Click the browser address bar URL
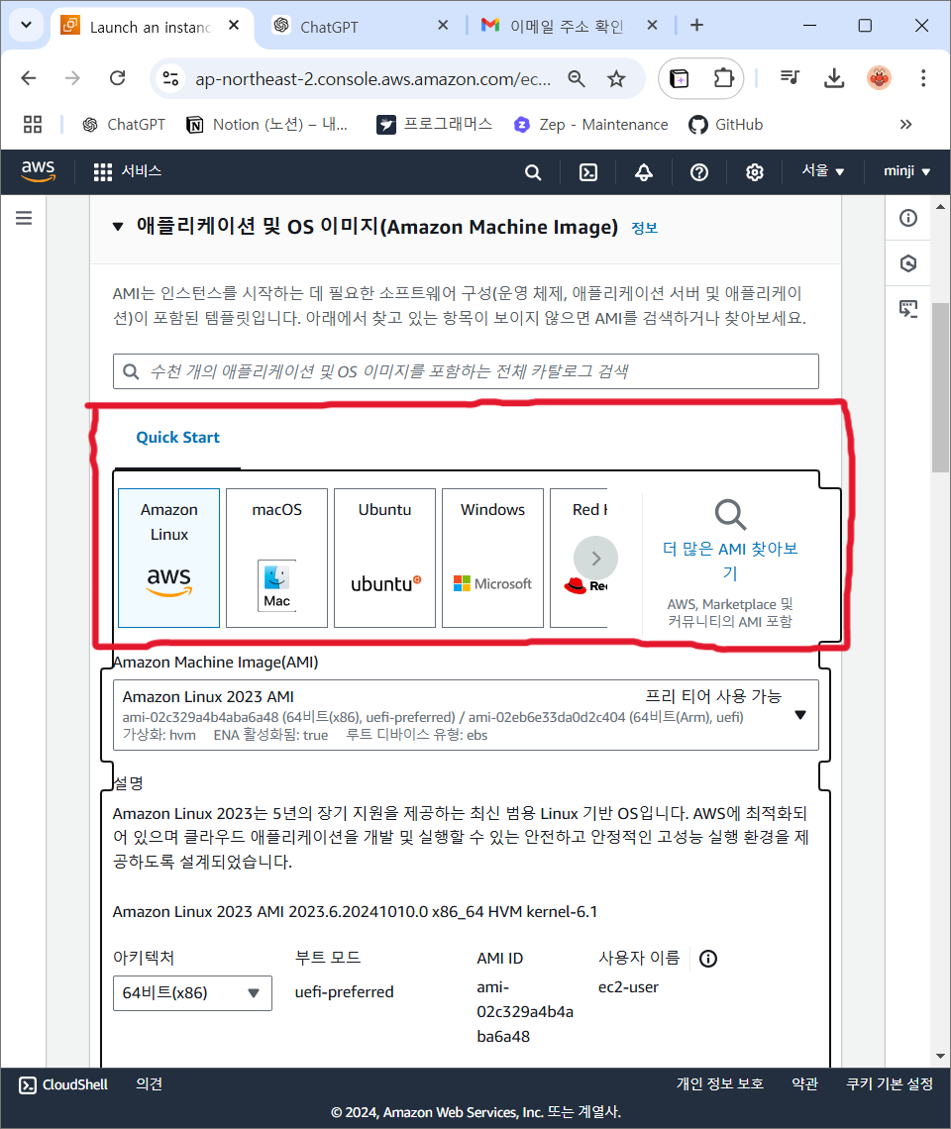951x1129 pixels. pyautogui.click(x=373, y=78)
